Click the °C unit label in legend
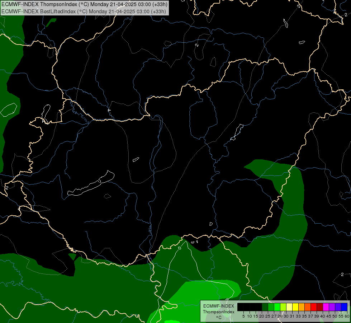This screenshot has height=323, width=351. pyautogui.click(x=219, y=317)
